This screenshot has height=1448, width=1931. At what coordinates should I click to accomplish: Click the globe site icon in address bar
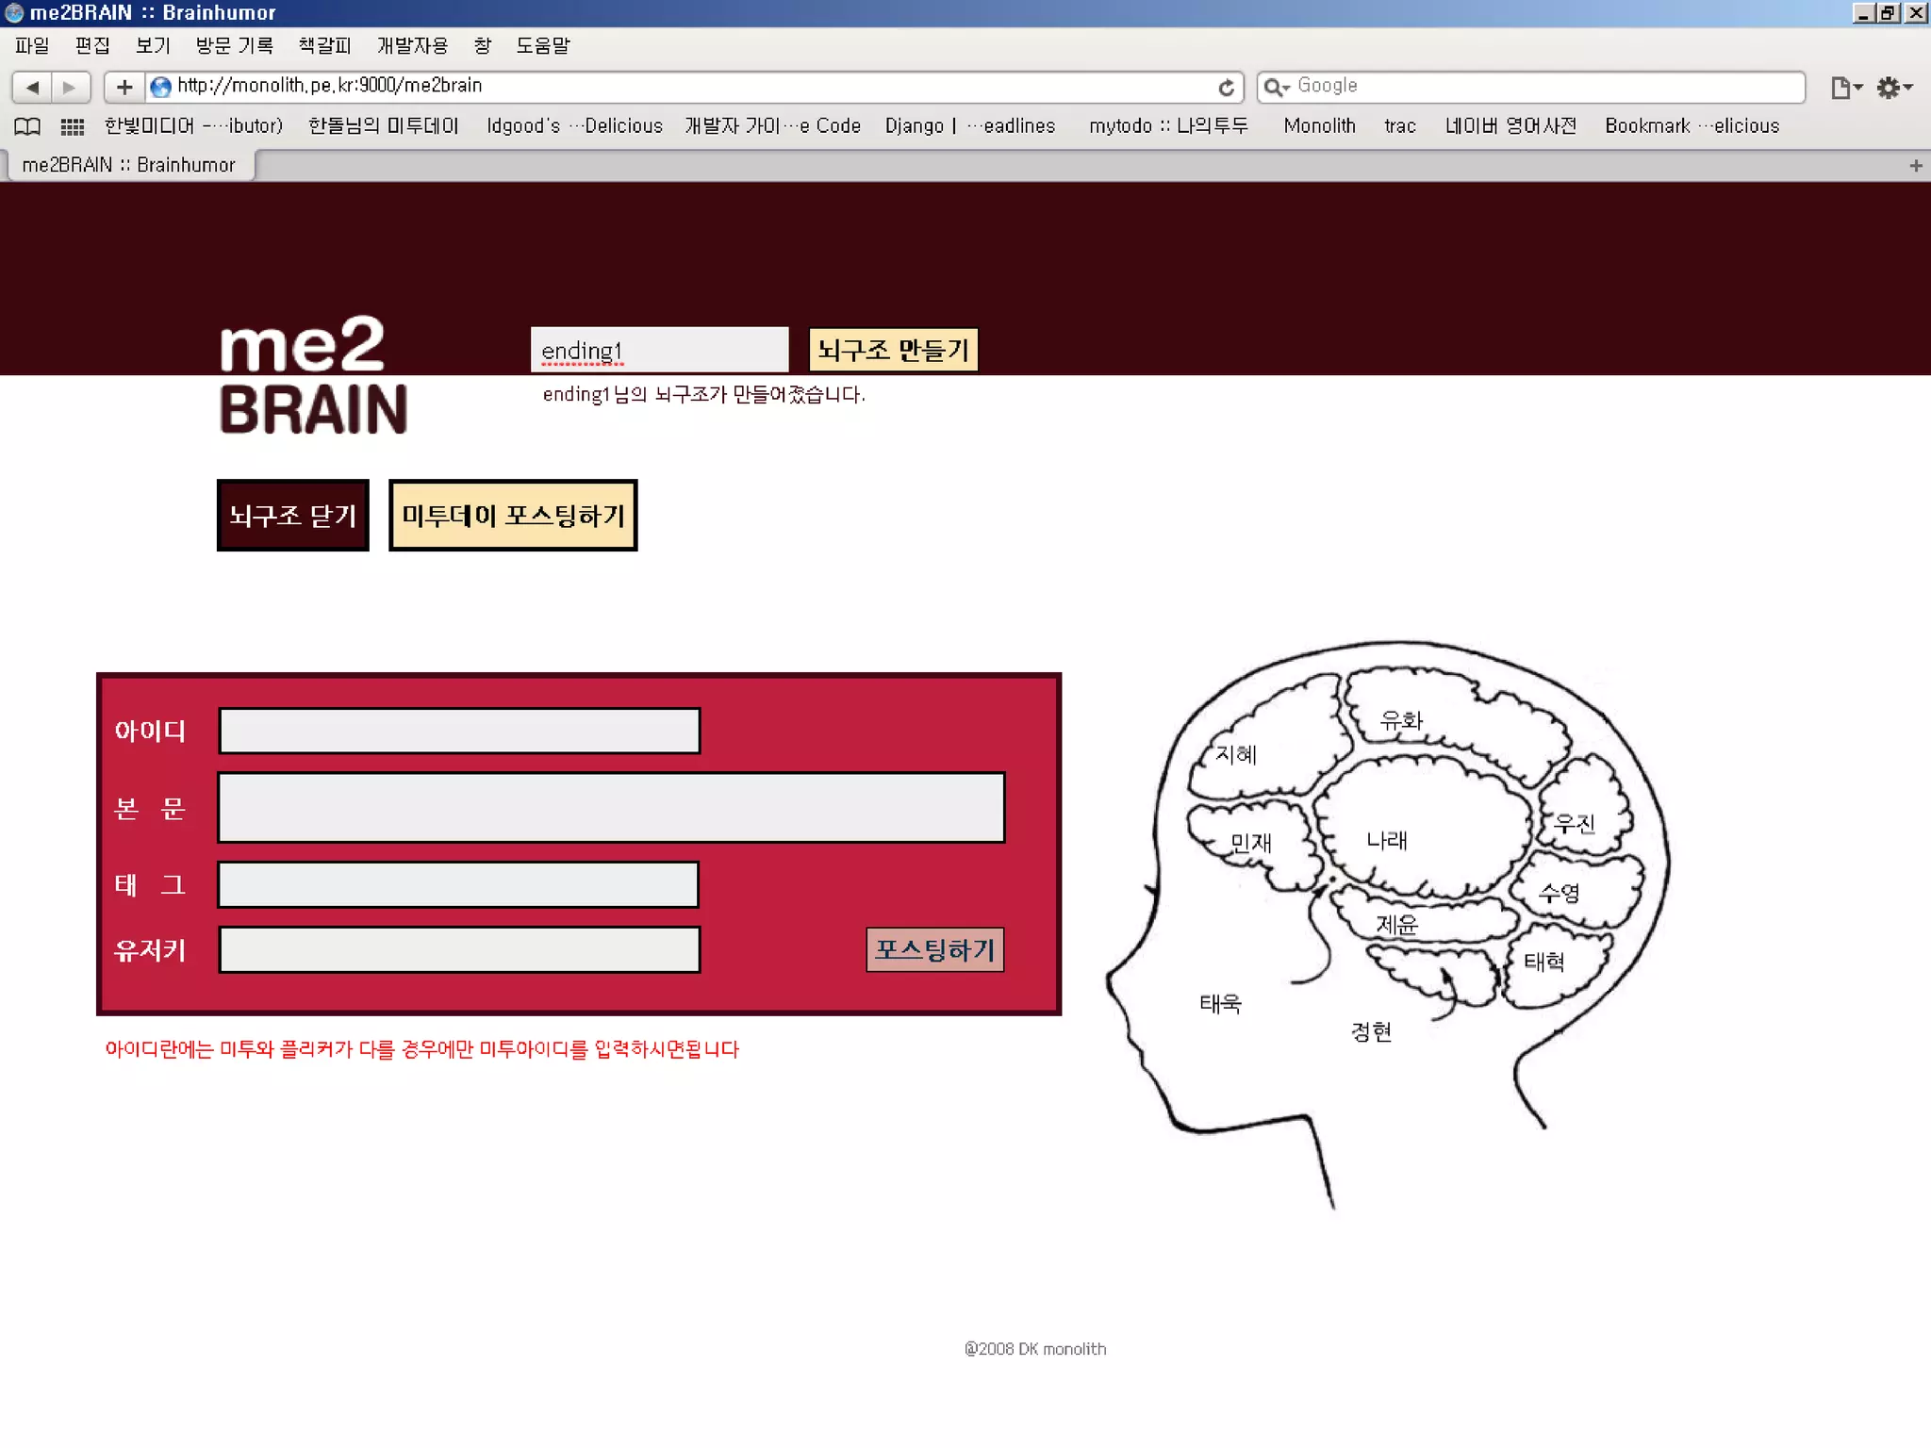coord(161,87)
